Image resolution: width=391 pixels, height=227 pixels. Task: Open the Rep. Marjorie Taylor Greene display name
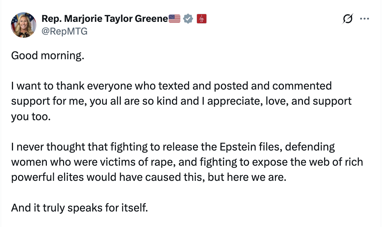point(105,19)
